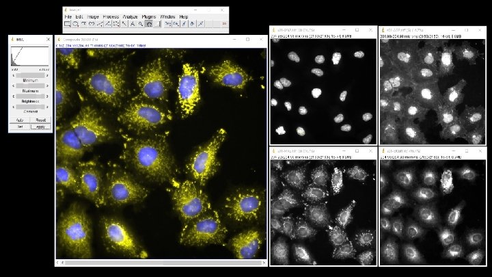Open the Image menu

pyautogui.click(x=93, y=16)
